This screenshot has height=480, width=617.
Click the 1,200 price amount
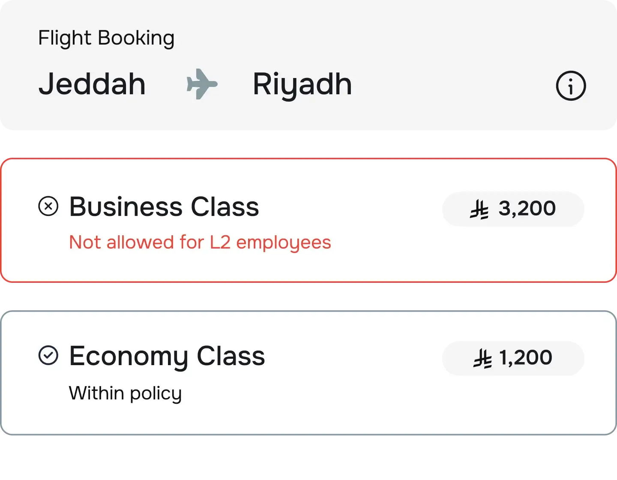(526, 358)
